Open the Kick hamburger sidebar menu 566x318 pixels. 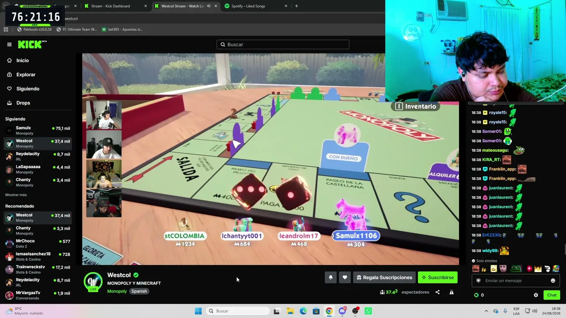pos(9,45)
